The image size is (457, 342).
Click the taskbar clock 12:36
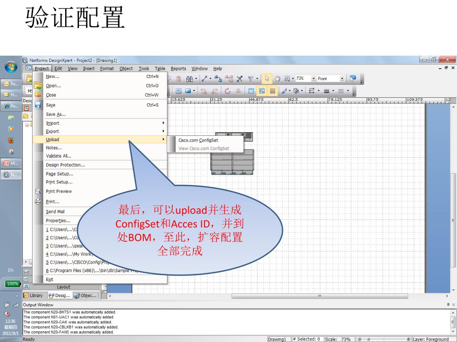(10, 321)
